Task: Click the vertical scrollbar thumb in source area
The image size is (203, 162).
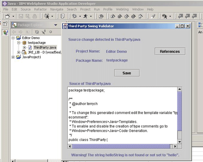Action: pos(180,112)
